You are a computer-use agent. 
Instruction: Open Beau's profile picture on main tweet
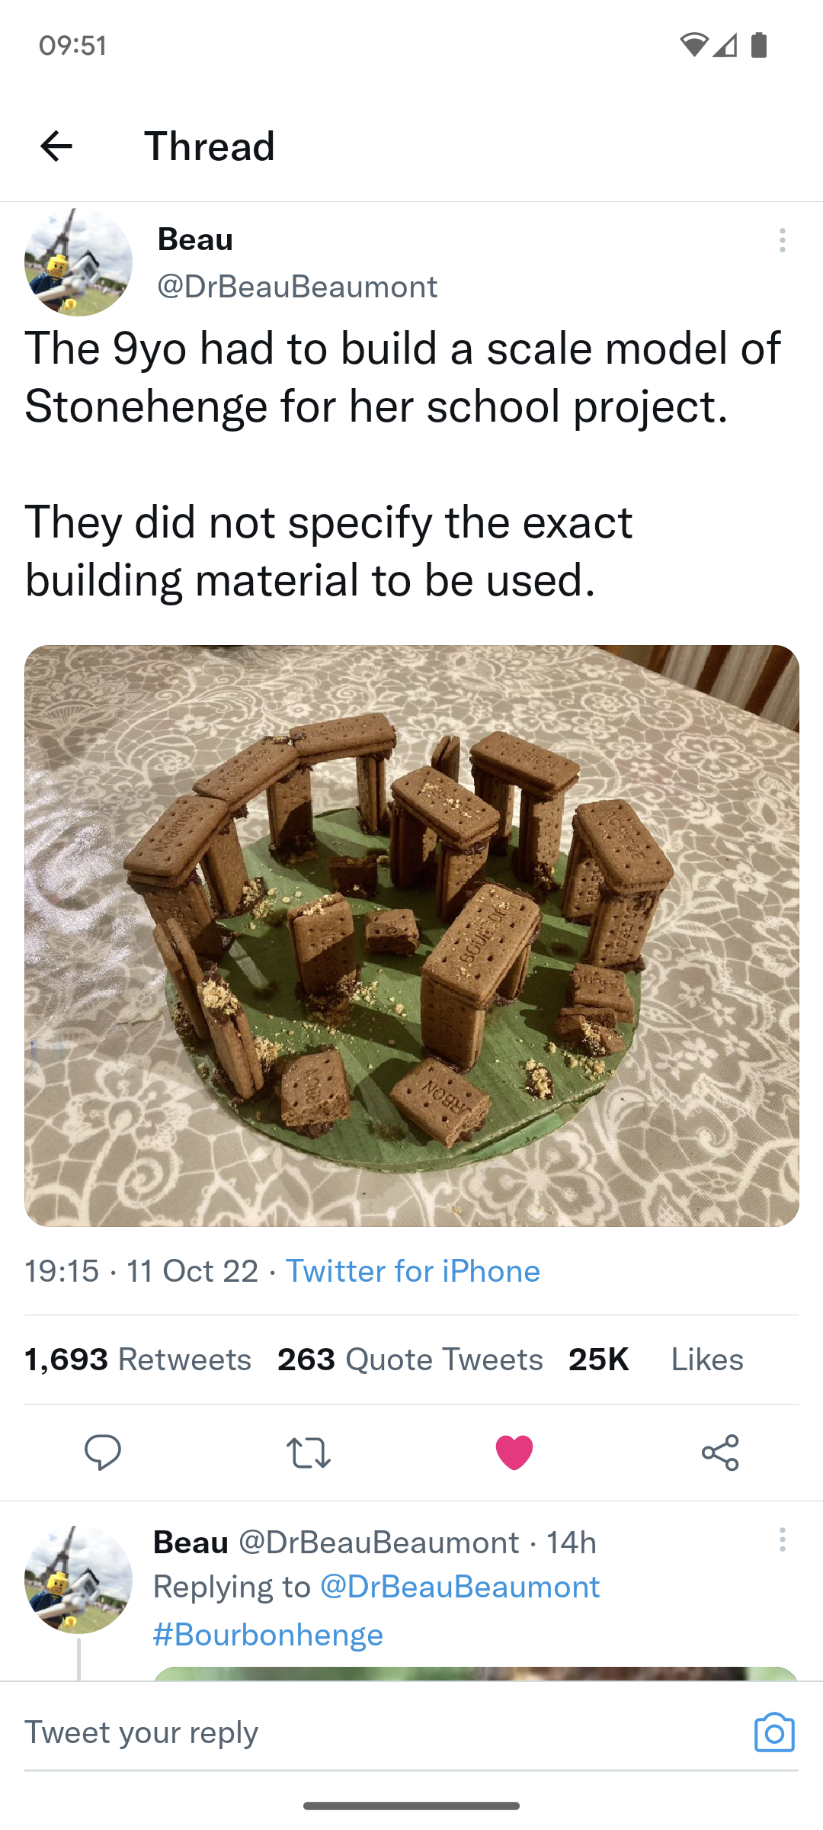pyautogui.click(x=78, y=262)
